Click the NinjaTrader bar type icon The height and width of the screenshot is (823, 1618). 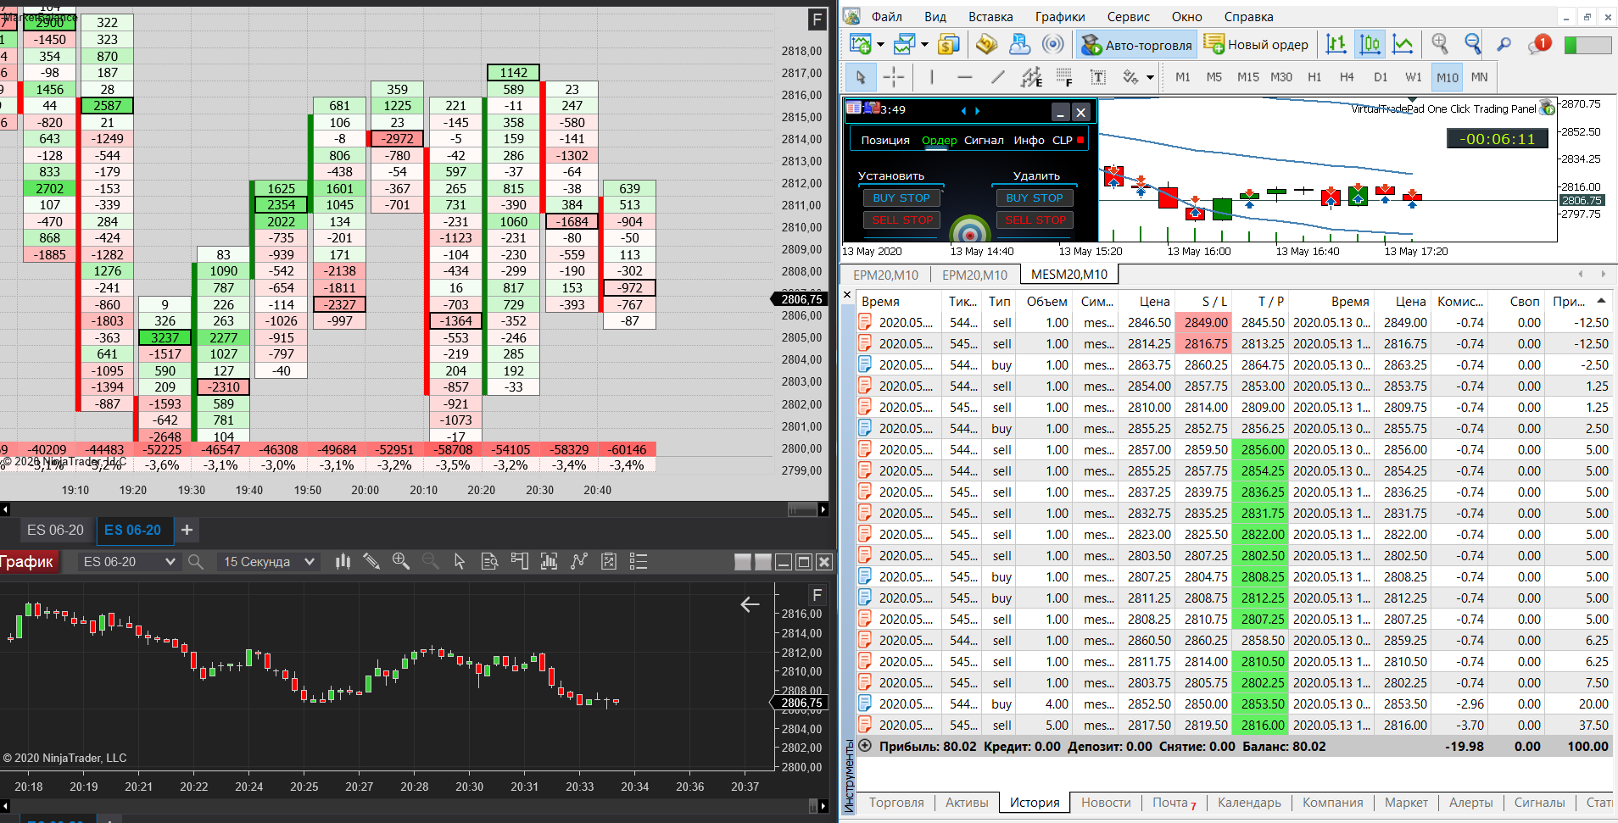[343, 561]
